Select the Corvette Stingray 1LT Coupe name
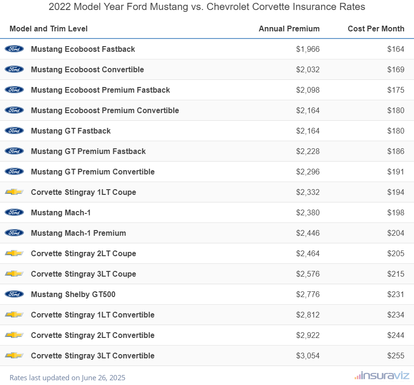The width and height of the screenshot is (414, 385). [83, 192]
